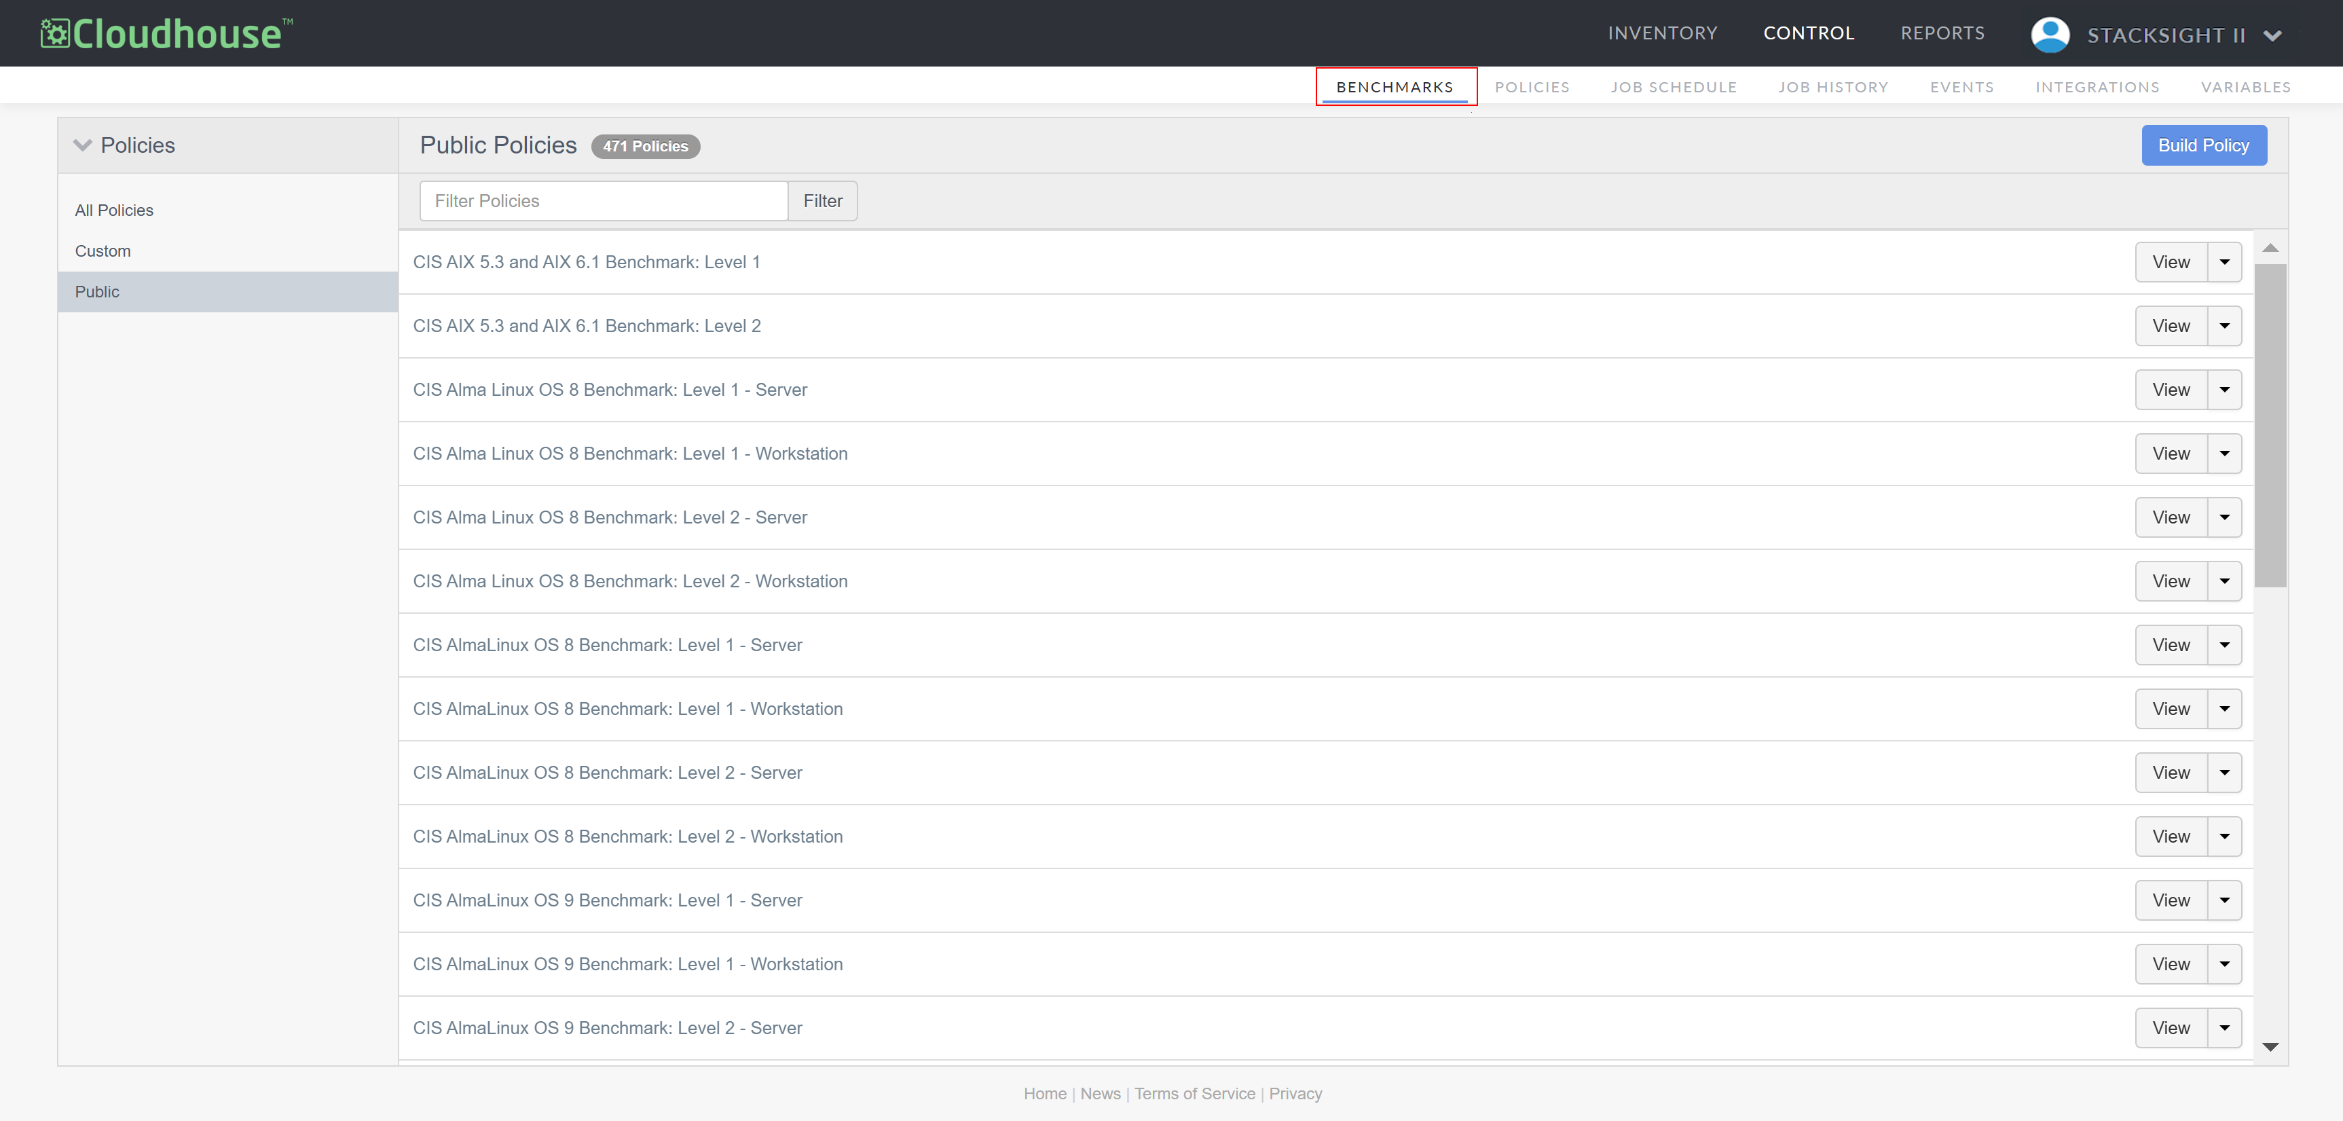This screenshot has width=2343, height=1121.
Task: Select Public in the sidebar
Action: [x=228, y=292]
